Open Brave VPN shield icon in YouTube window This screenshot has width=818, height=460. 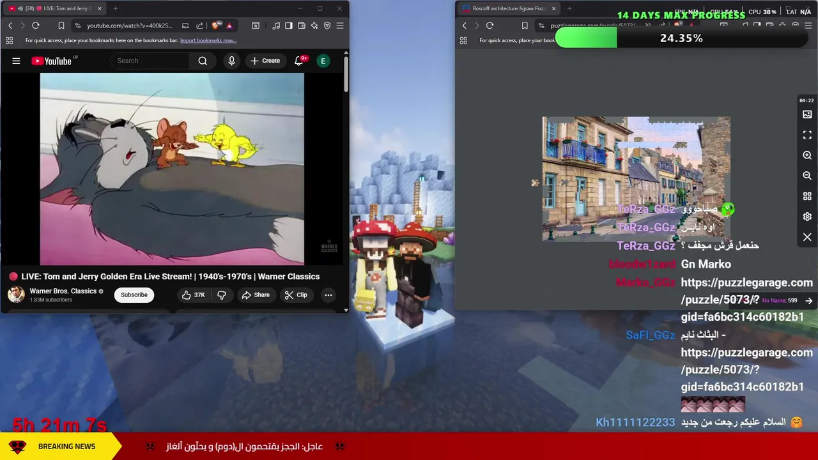coord(327,26)
